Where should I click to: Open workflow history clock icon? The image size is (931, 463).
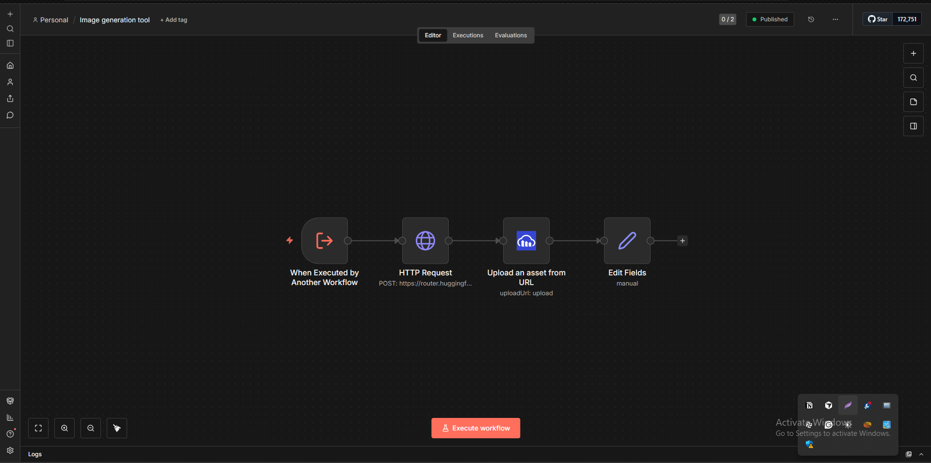pos(811,19)
